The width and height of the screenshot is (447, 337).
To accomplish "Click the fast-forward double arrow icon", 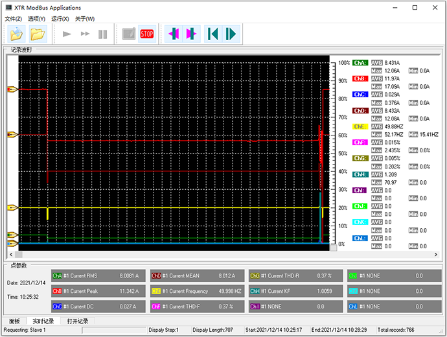I will point(85,34).
